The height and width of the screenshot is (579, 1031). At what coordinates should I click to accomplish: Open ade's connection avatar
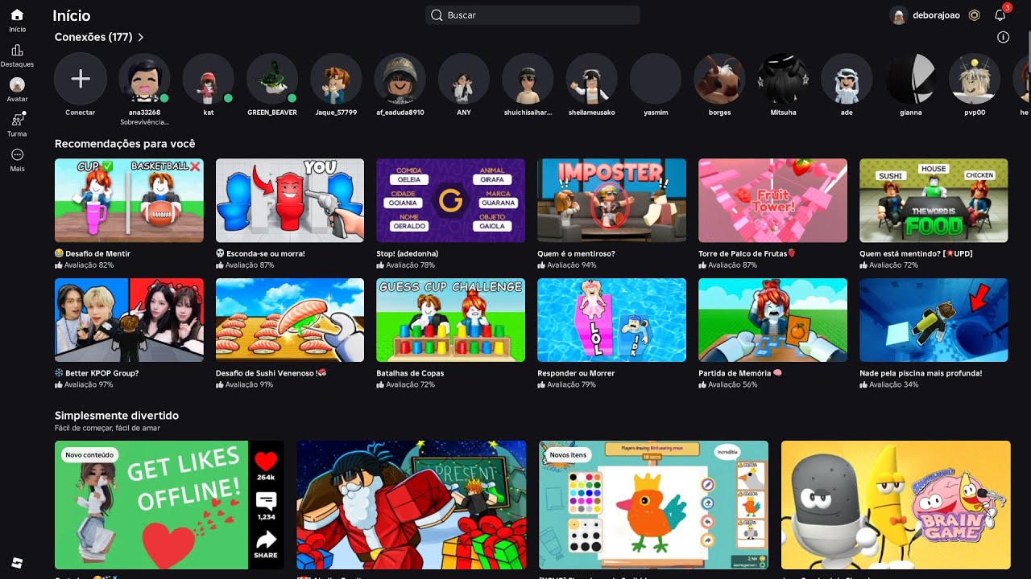coord(847,79)
